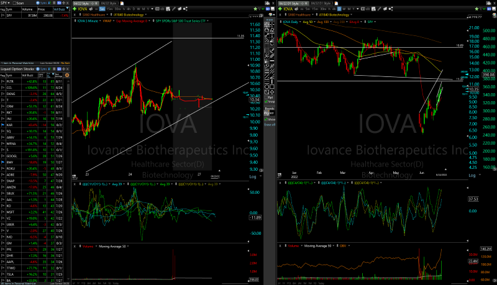Screen dimensions: 497x285
Task: Select the up arrow drawing tool
Action: click(272, 92)
